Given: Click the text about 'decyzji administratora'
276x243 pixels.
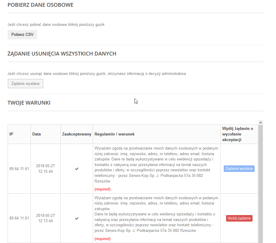Looking at the screenshot, I should point(97,73).
